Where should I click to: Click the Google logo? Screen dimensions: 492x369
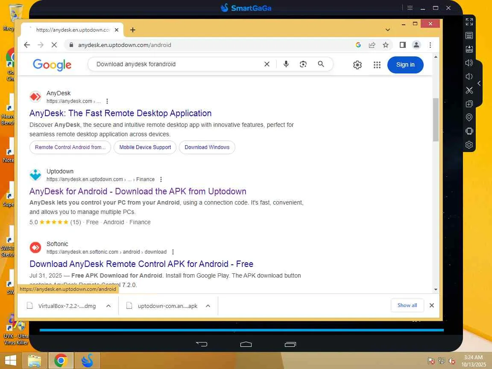(52, 64)
